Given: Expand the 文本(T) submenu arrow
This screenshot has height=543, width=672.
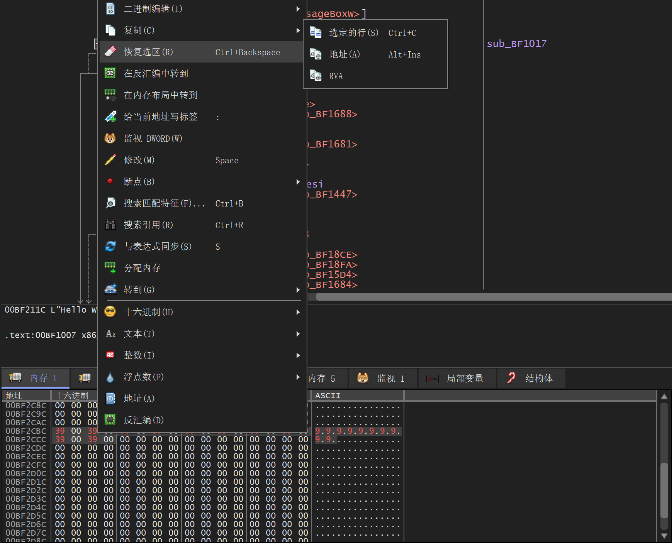Looking at the screenshot, I should 298,333.
